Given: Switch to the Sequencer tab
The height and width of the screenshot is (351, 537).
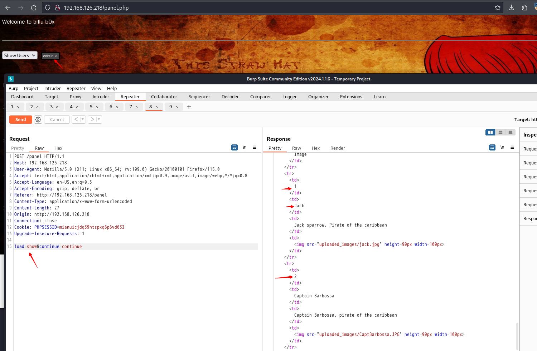Looking at the screenshot, I should [199, 97].
